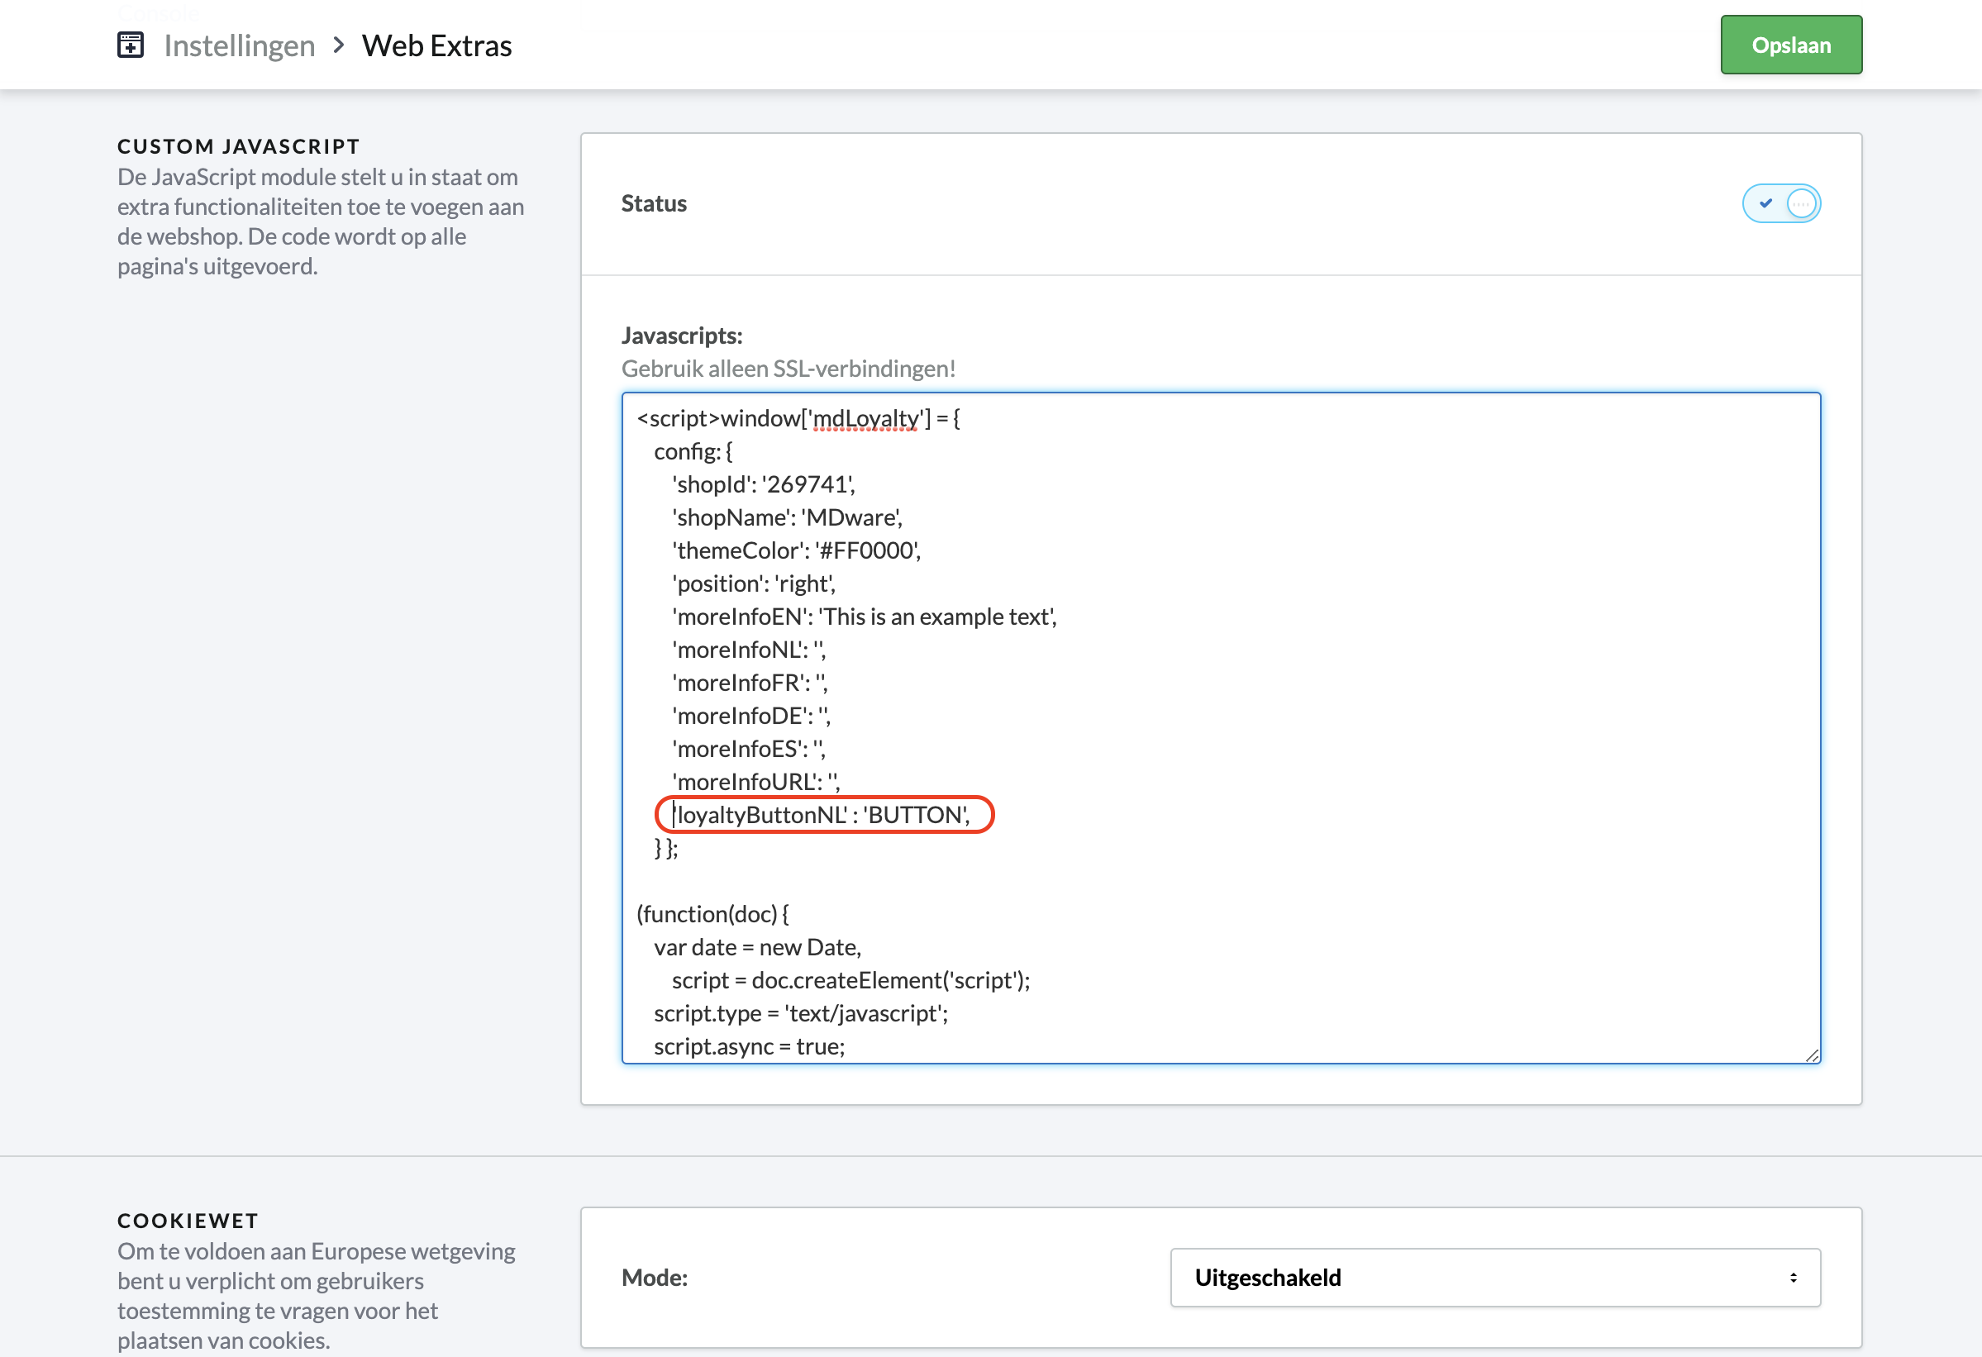Click the (function(doc) { line
1982x1357 pixels.
click(x=713, y=914)
